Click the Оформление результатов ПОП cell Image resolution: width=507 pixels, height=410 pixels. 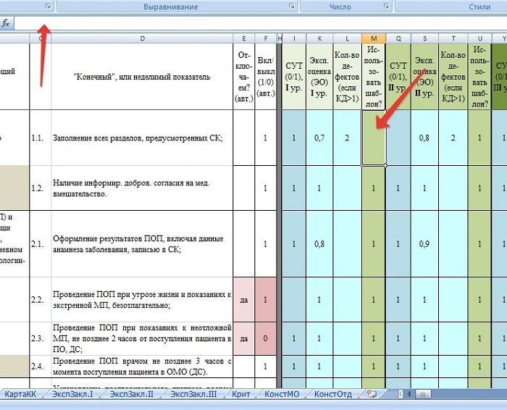(142, 244)
